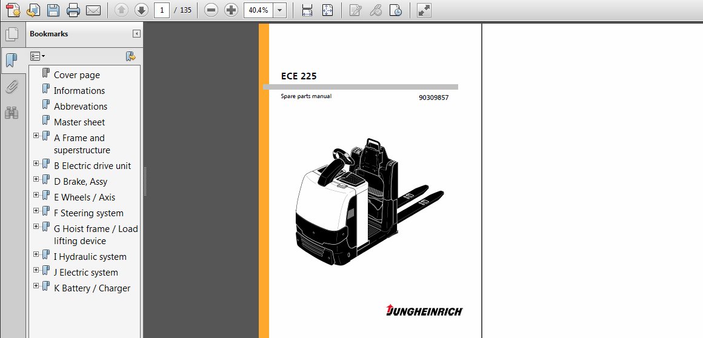Click the fit one full page icon
The image size is (703, 338).
click(x=327, y=10)
